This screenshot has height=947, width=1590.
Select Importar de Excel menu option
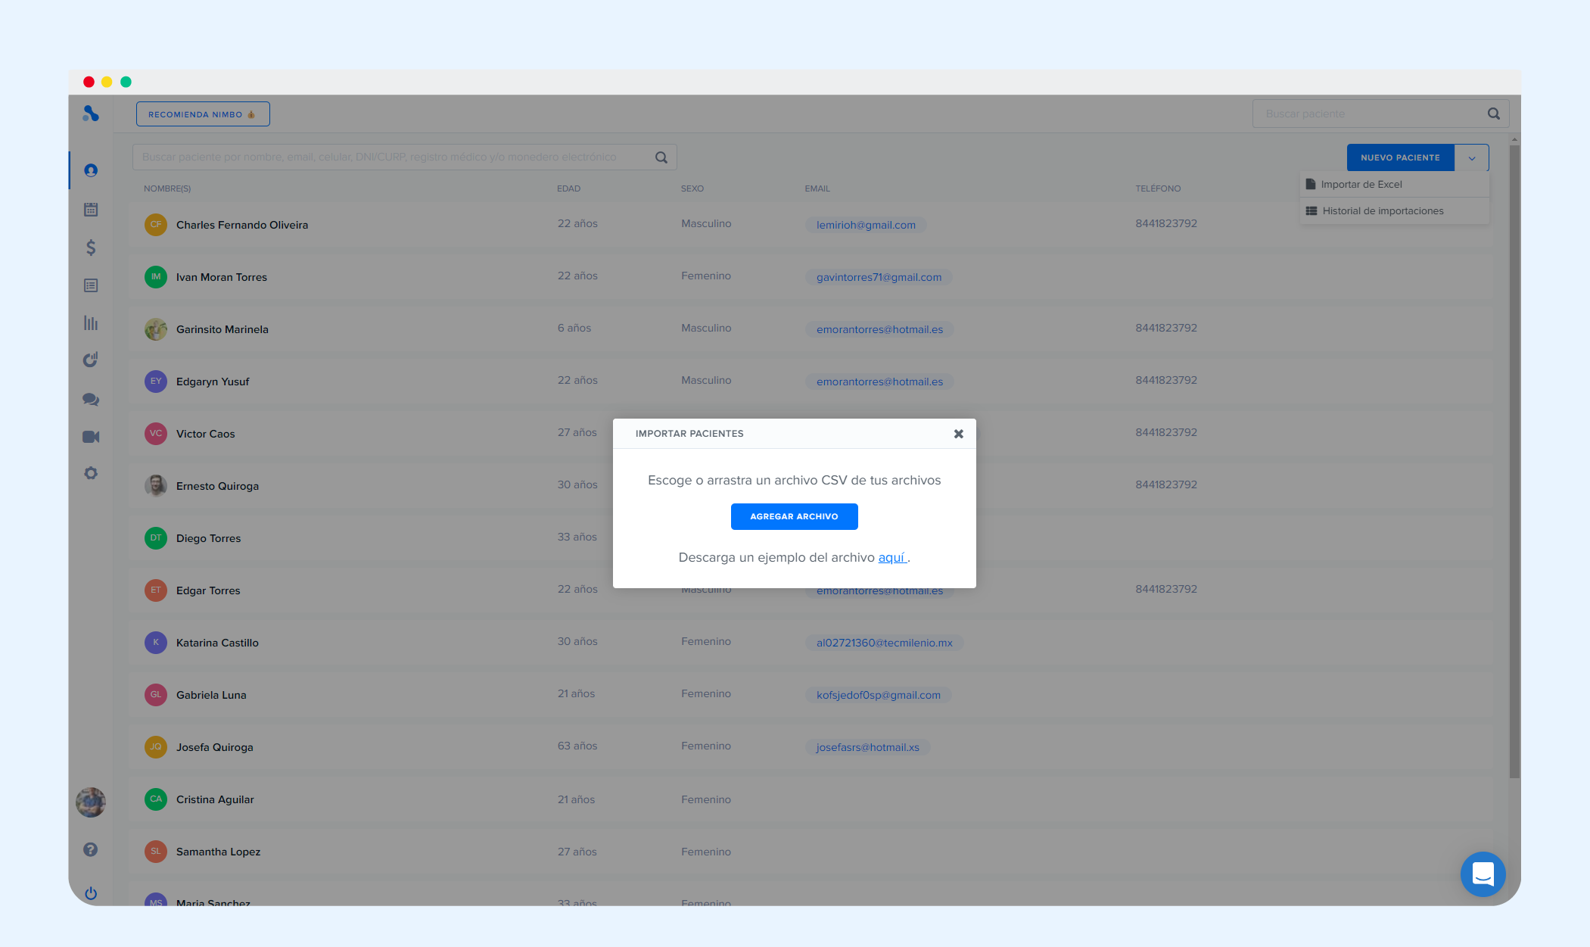pyautogui.click(x=1361, y=184)
